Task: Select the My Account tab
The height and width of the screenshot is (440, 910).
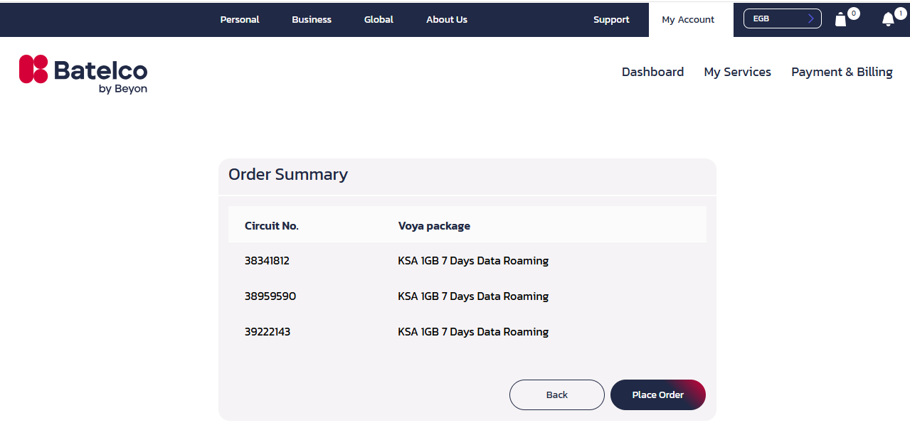Action: coord(688,19)
